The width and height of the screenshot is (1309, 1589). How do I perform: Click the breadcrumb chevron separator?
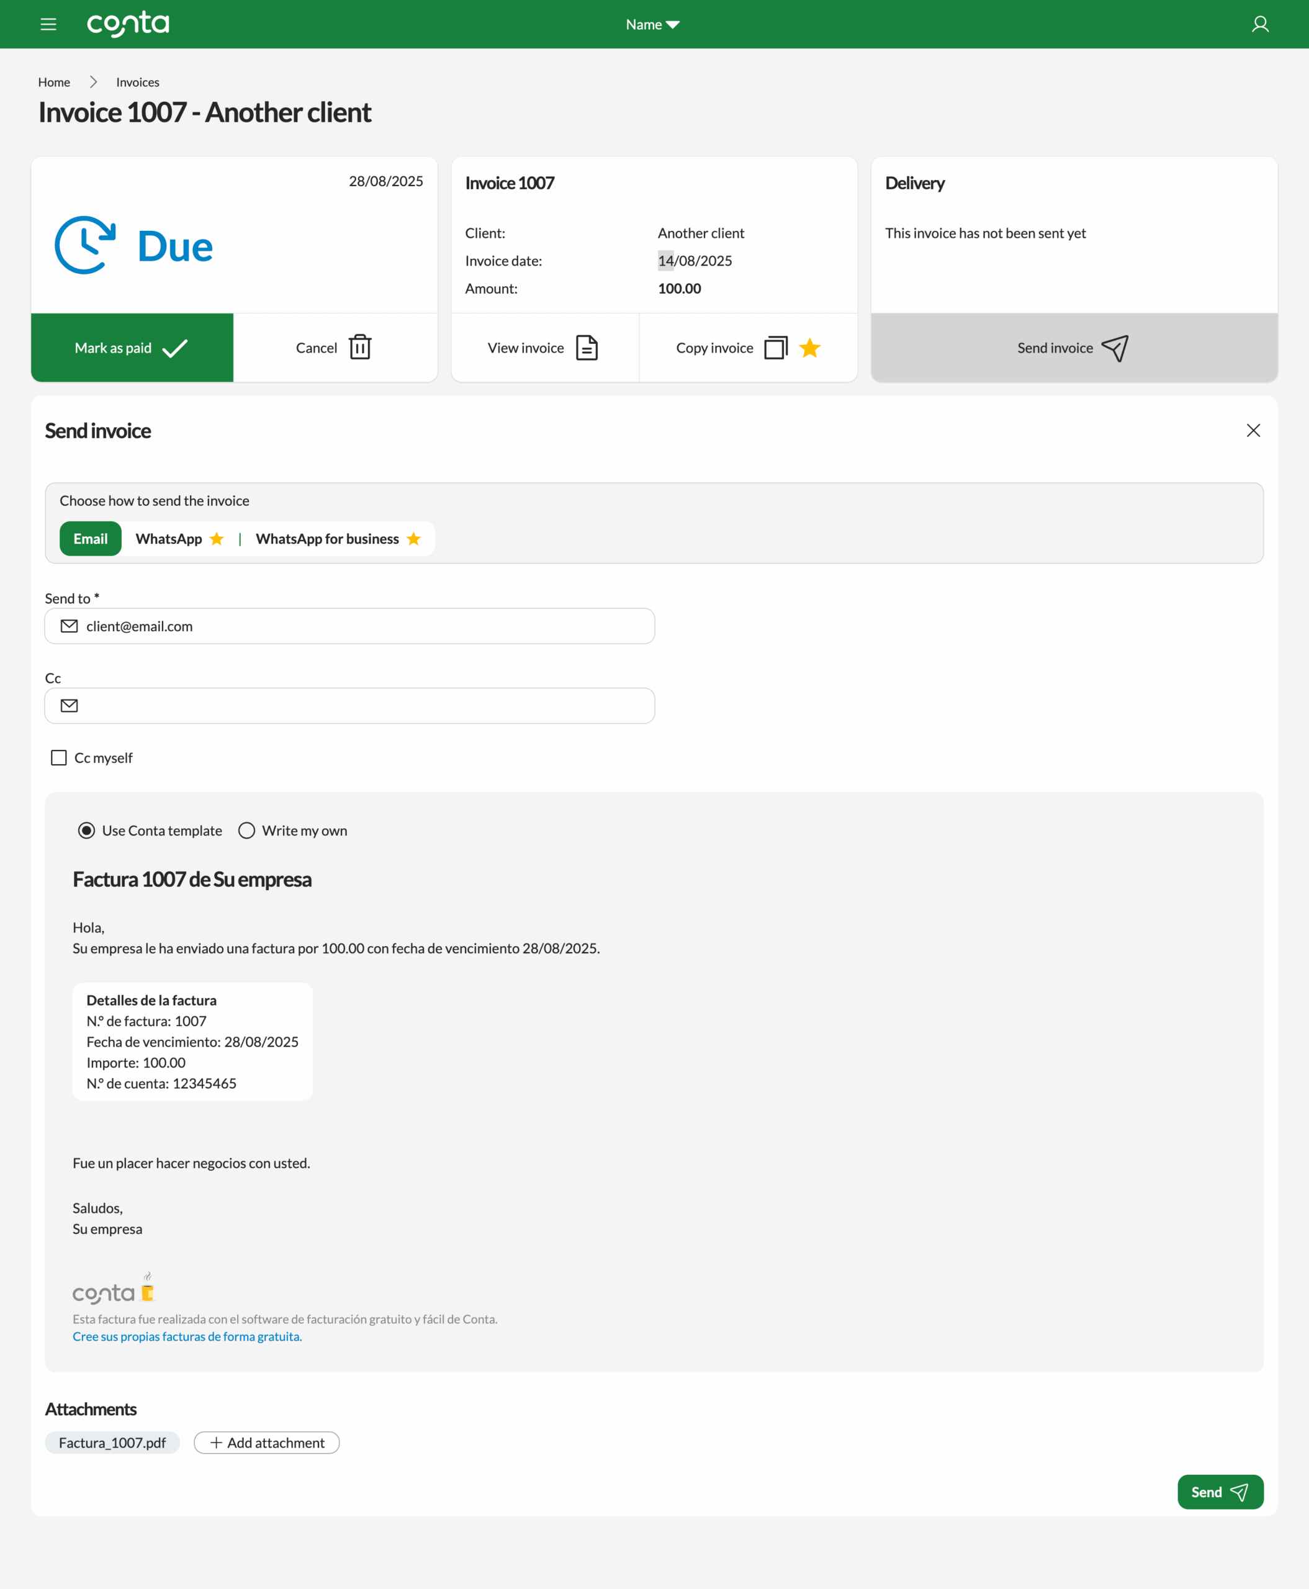94,82
